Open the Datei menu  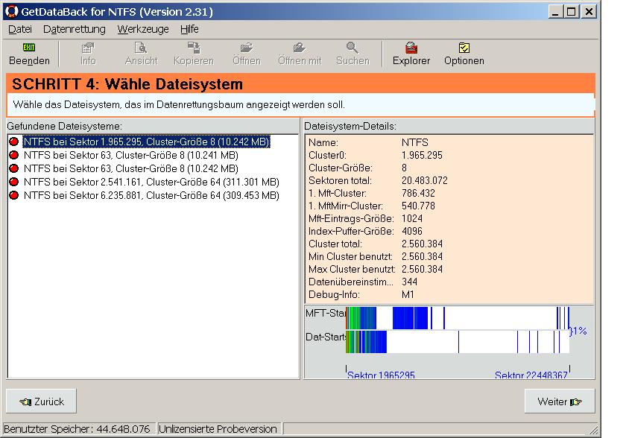20,29
